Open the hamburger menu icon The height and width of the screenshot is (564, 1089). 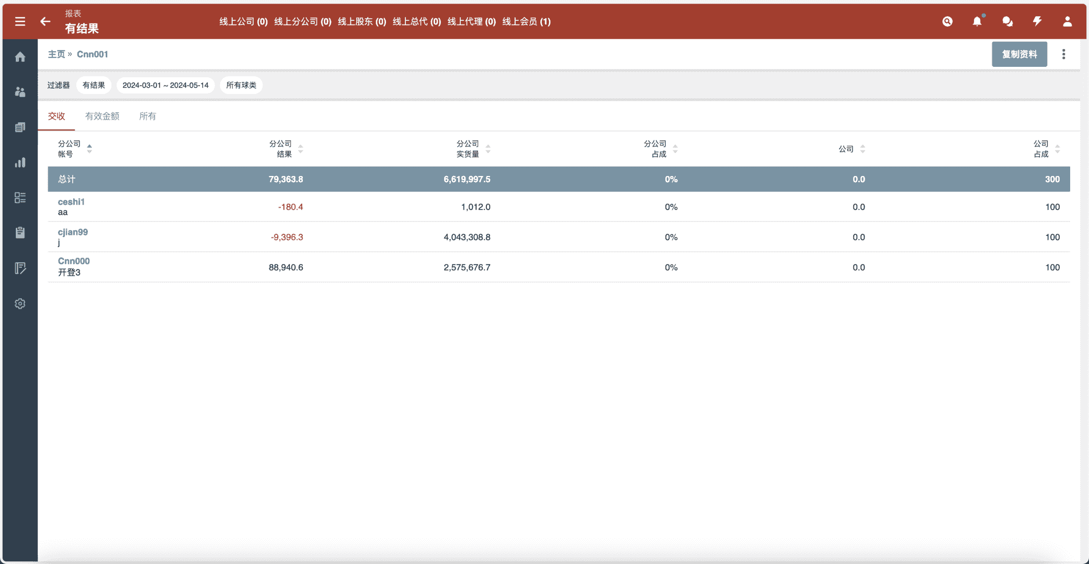tap(20, 21)
